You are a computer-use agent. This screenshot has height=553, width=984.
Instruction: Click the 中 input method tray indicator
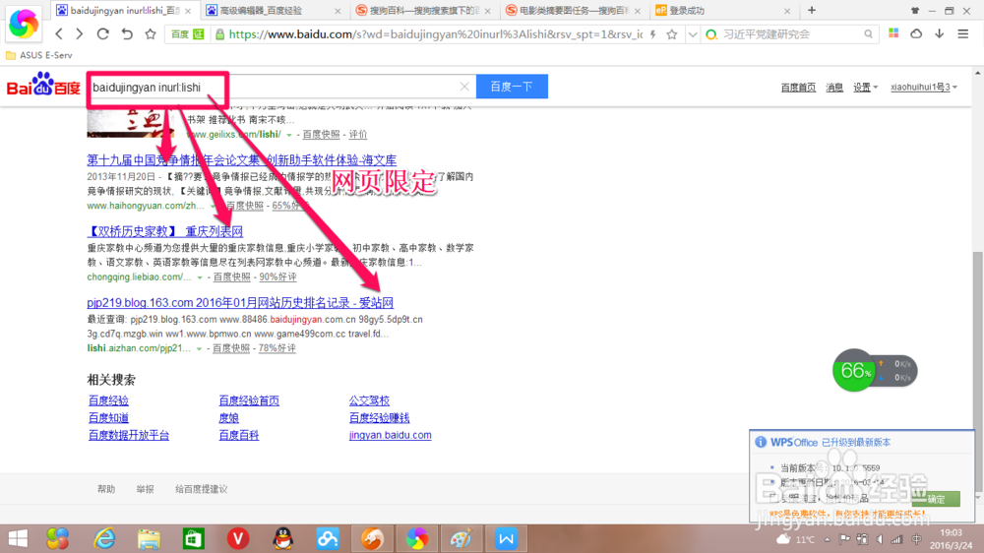(x=916, y=539)
